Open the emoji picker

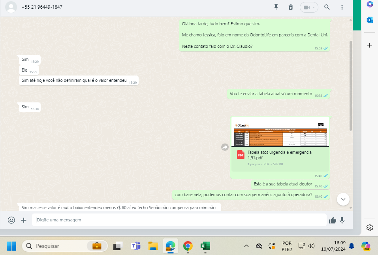point(11,220)
